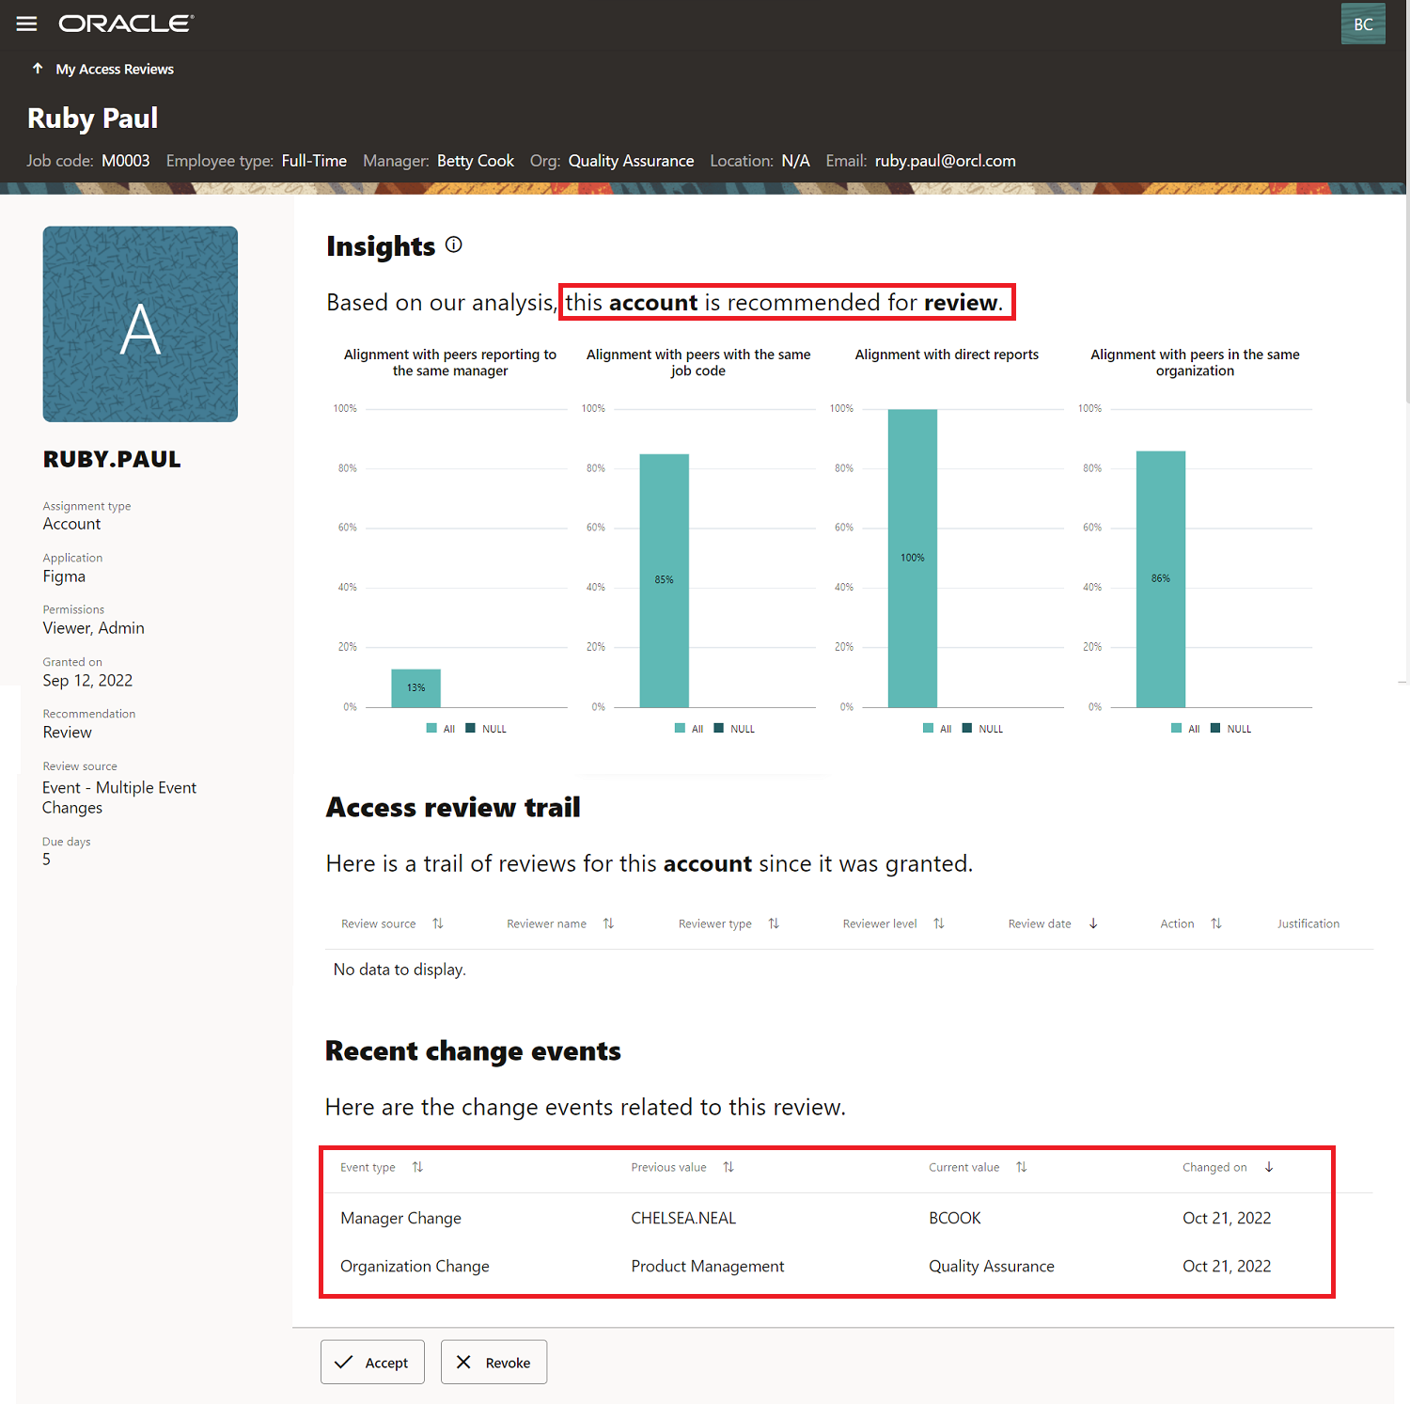The width and height of the screenshot is (1410, 1404).
Task: Click the Sep 12, 2022 granted date
Action: coord(87,680)
